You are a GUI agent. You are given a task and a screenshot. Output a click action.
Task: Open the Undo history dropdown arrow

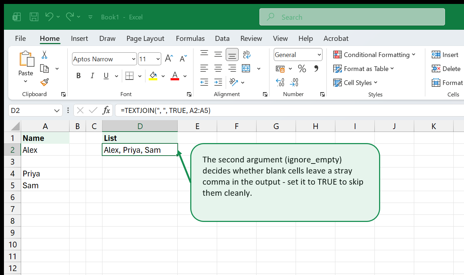pos(58,17)
